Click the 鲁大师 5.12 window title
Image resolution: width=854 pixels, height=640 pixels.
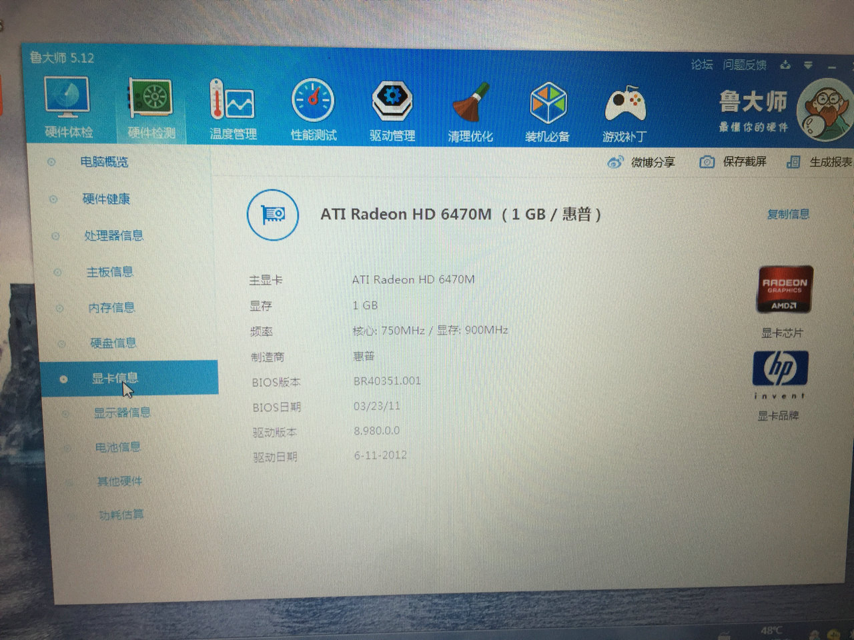click(x=62, y=58)
